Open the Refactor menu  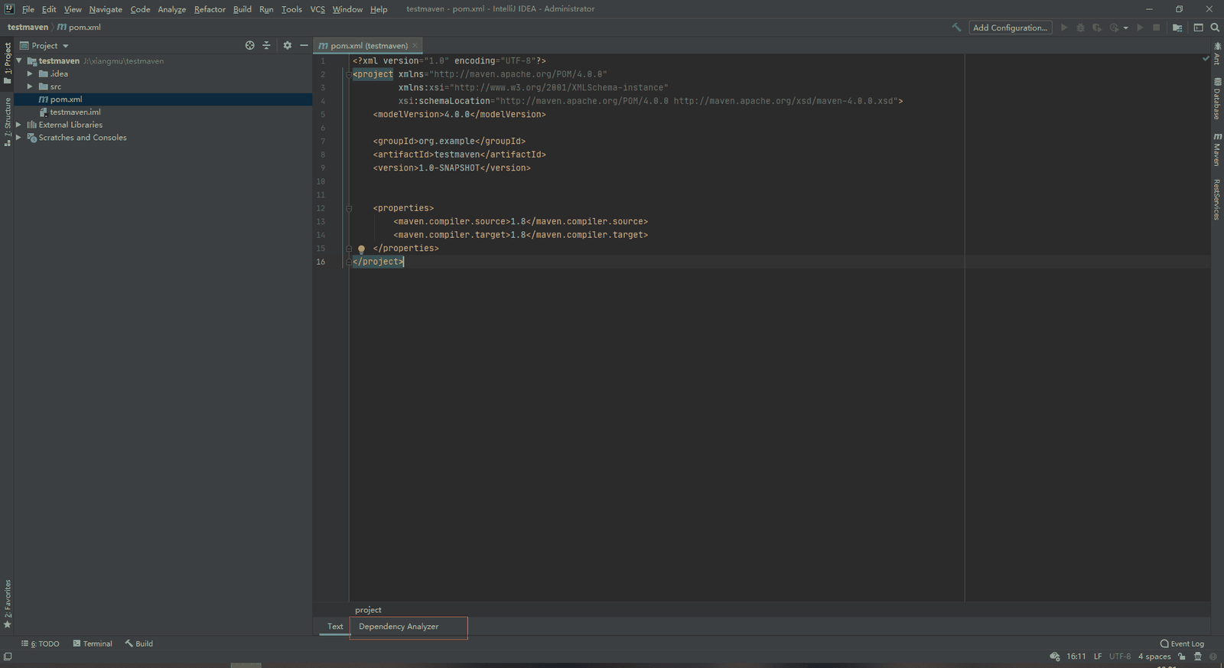pyautogui.click(x=210, y=9)
